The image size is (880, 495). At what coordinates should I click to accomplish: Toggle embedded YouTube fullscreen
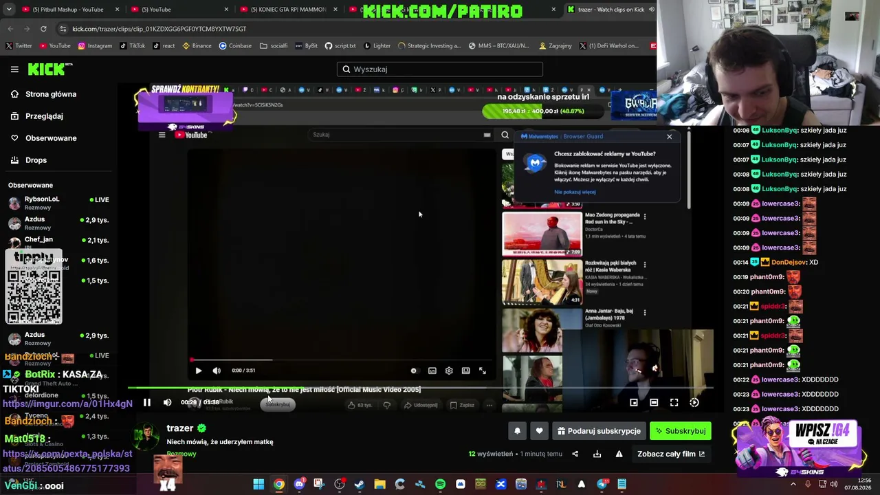pos(483,371)
